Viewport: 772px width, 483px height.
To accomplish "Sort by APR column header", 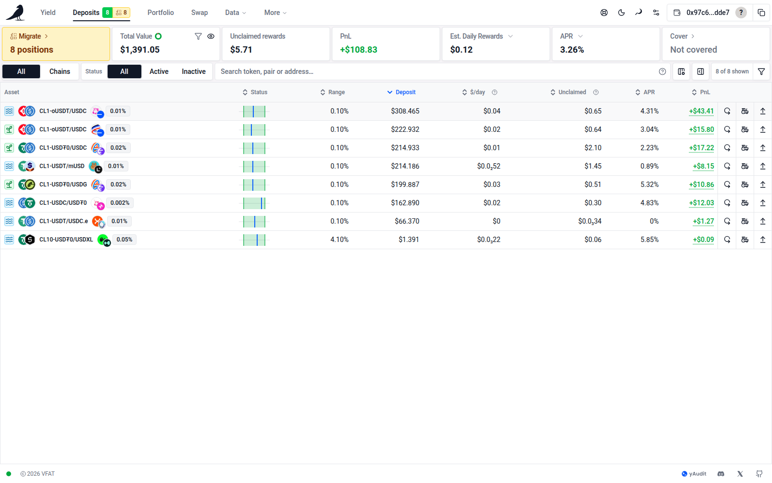I will coord(645,92).
